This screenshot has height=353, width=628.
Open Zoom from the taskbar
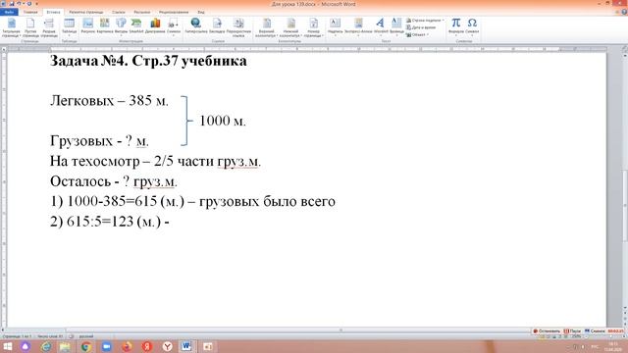pos(107,346)
